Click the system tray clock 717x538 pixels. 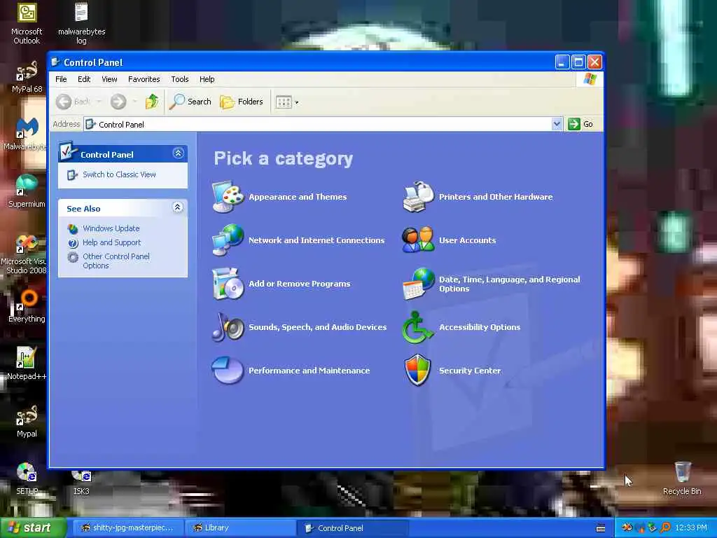(x=691, y=528)
